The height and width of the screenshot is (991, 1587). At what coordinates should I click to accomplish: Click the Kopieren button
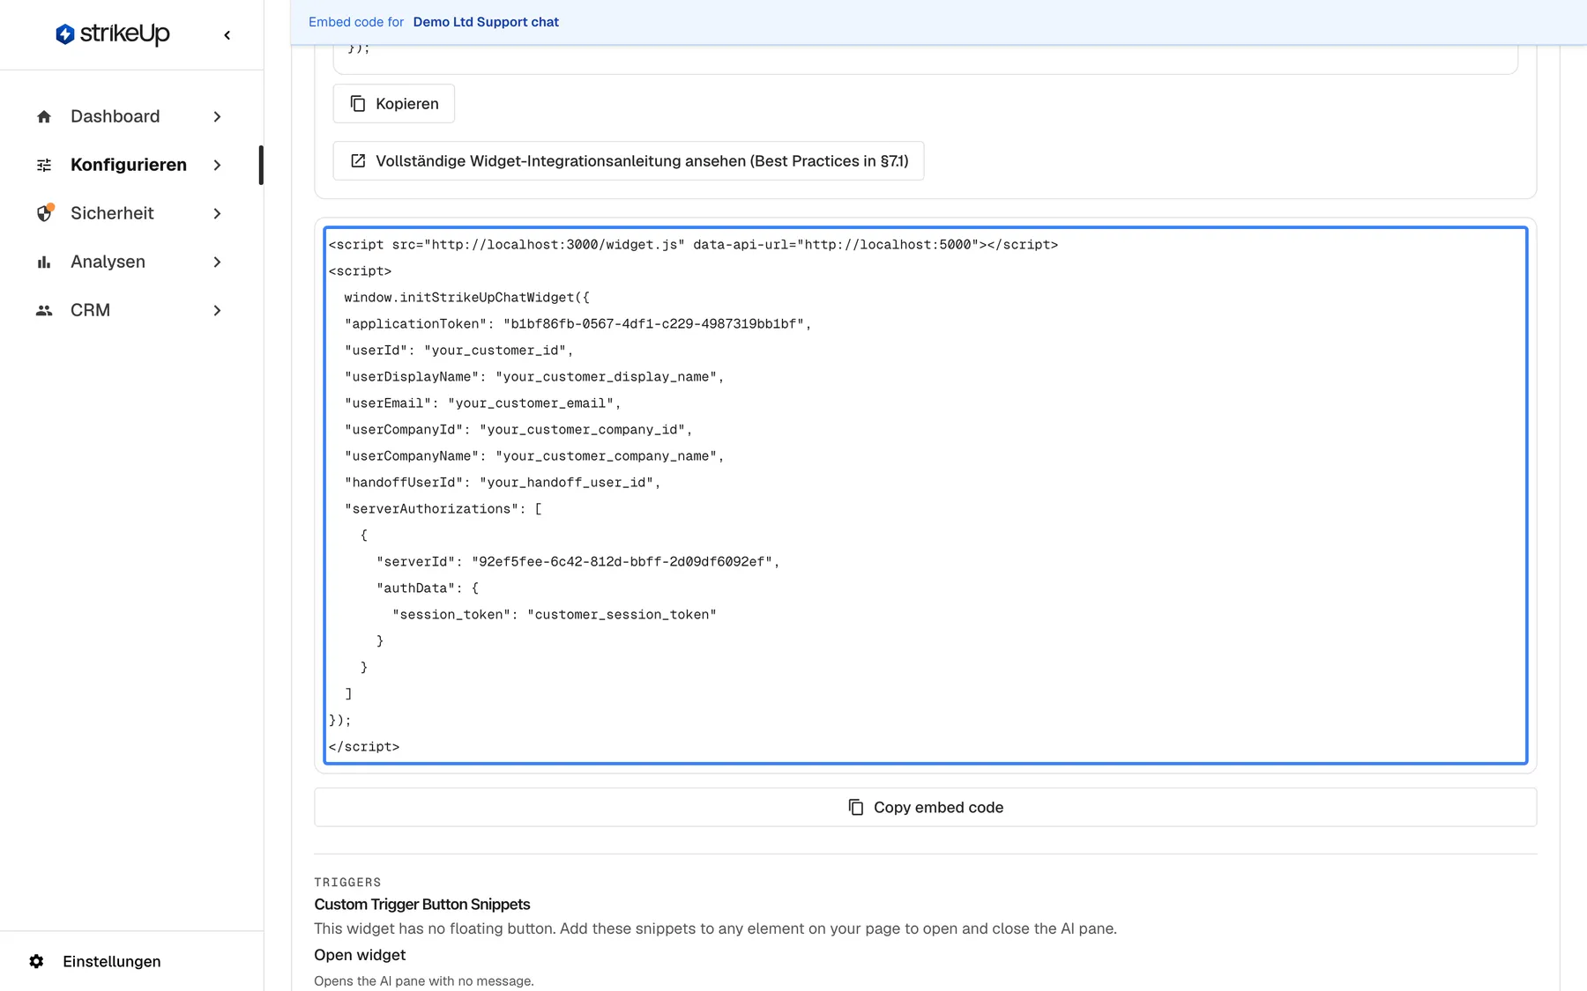394,104
